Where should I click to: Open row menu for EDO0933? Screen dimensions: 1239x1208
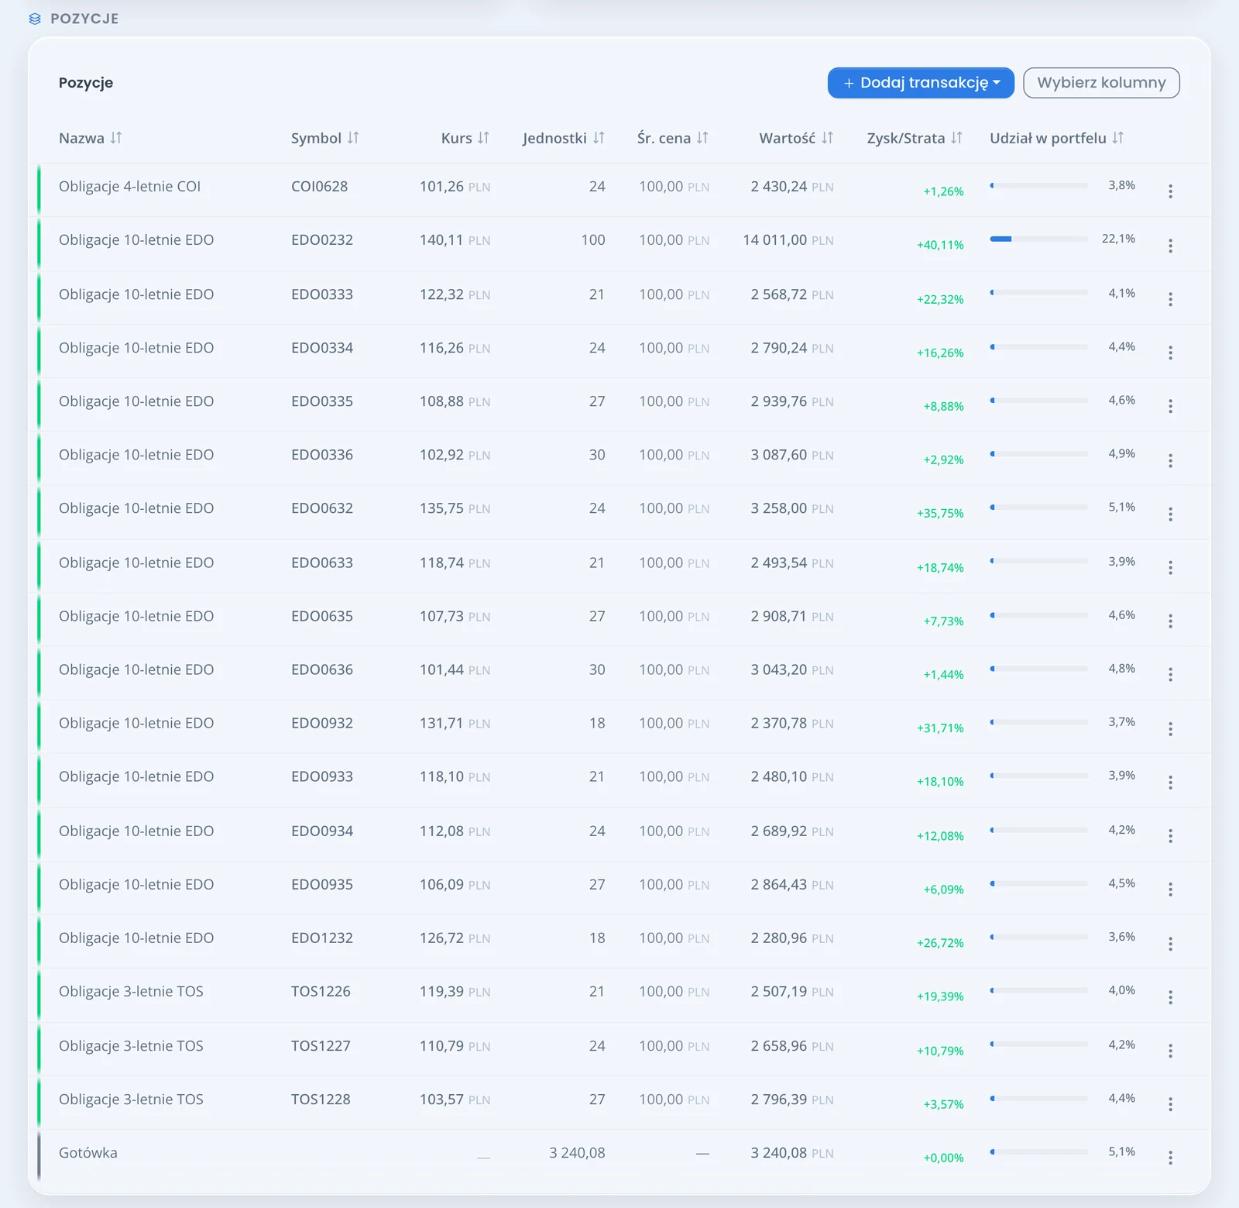click(1170, 782)
